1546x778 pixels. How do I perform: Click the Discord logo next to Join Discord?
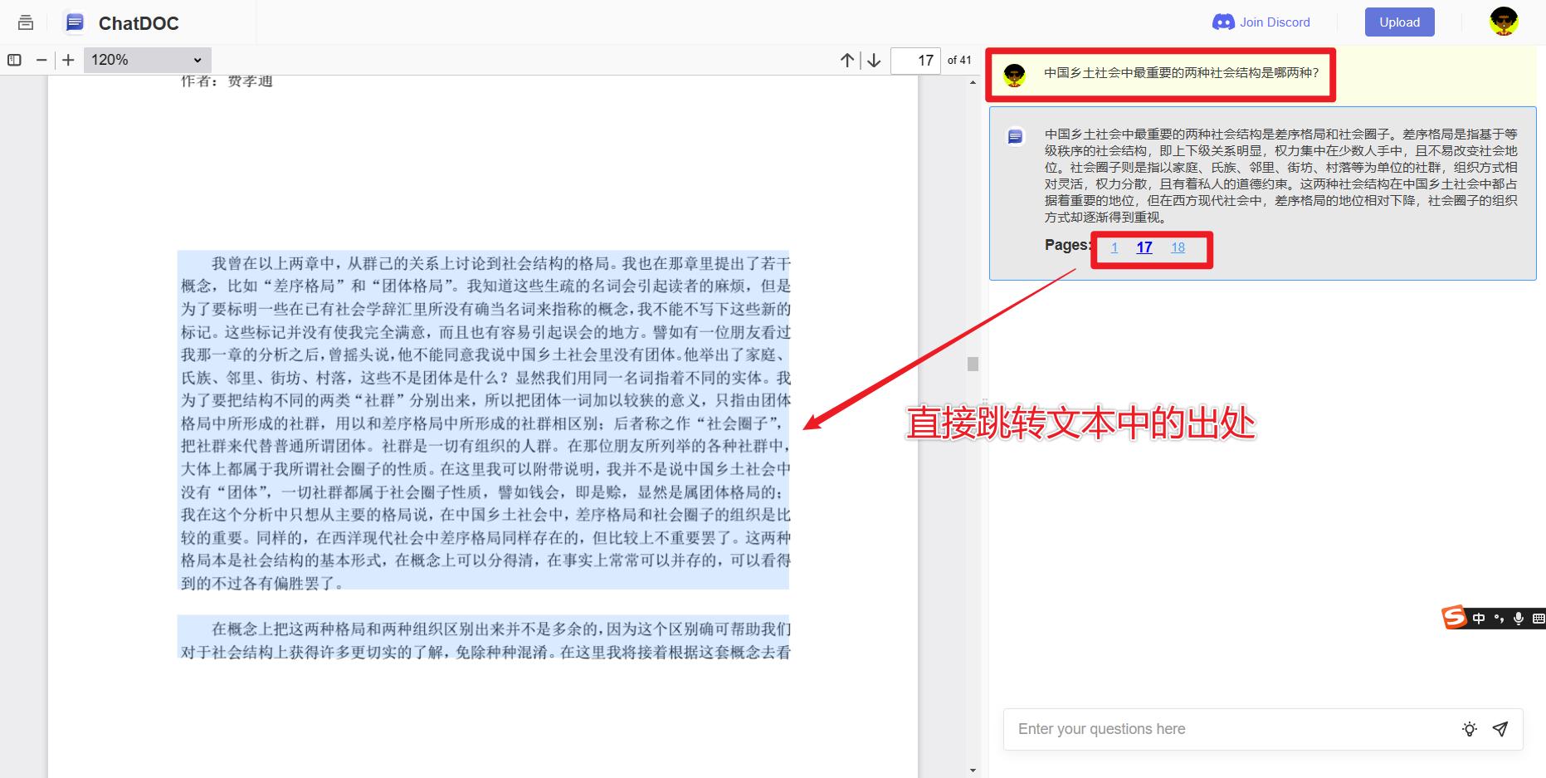(x=1223, y=22)
